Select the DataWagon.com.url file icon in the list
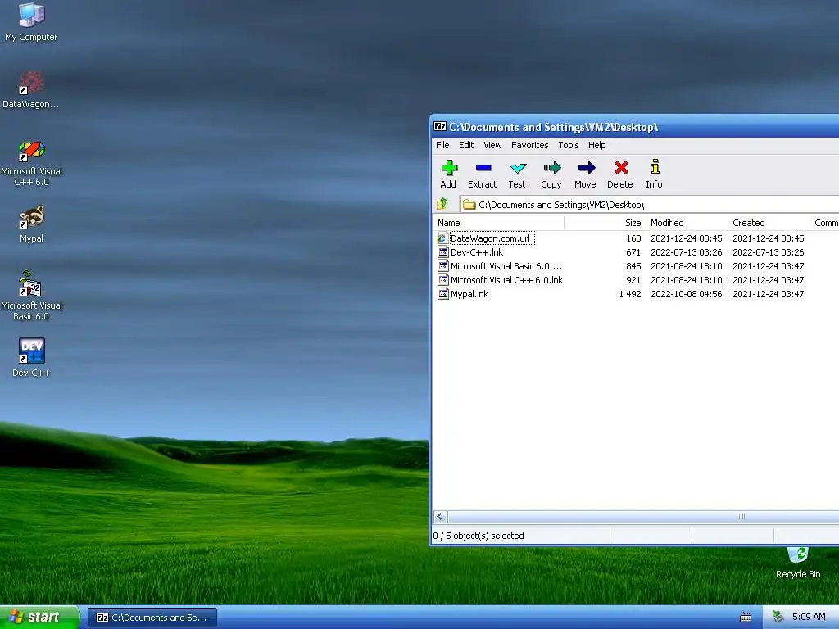 click(x=442, y=238)
